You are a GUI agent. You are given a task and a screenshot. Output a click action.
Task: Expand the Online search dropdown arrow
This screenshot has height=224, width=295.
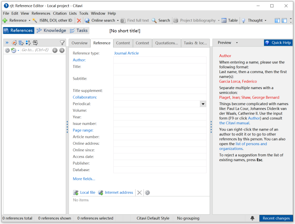[118, 21]
